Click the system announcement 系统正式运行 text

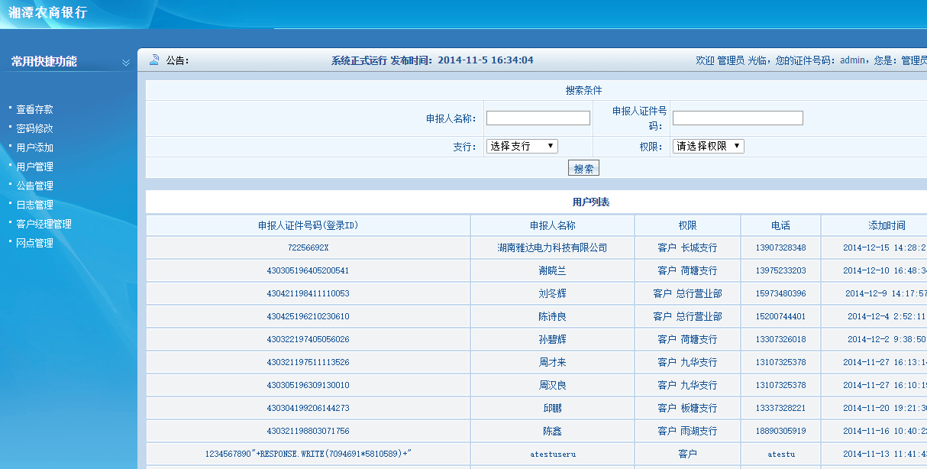(x=359, y=60)
